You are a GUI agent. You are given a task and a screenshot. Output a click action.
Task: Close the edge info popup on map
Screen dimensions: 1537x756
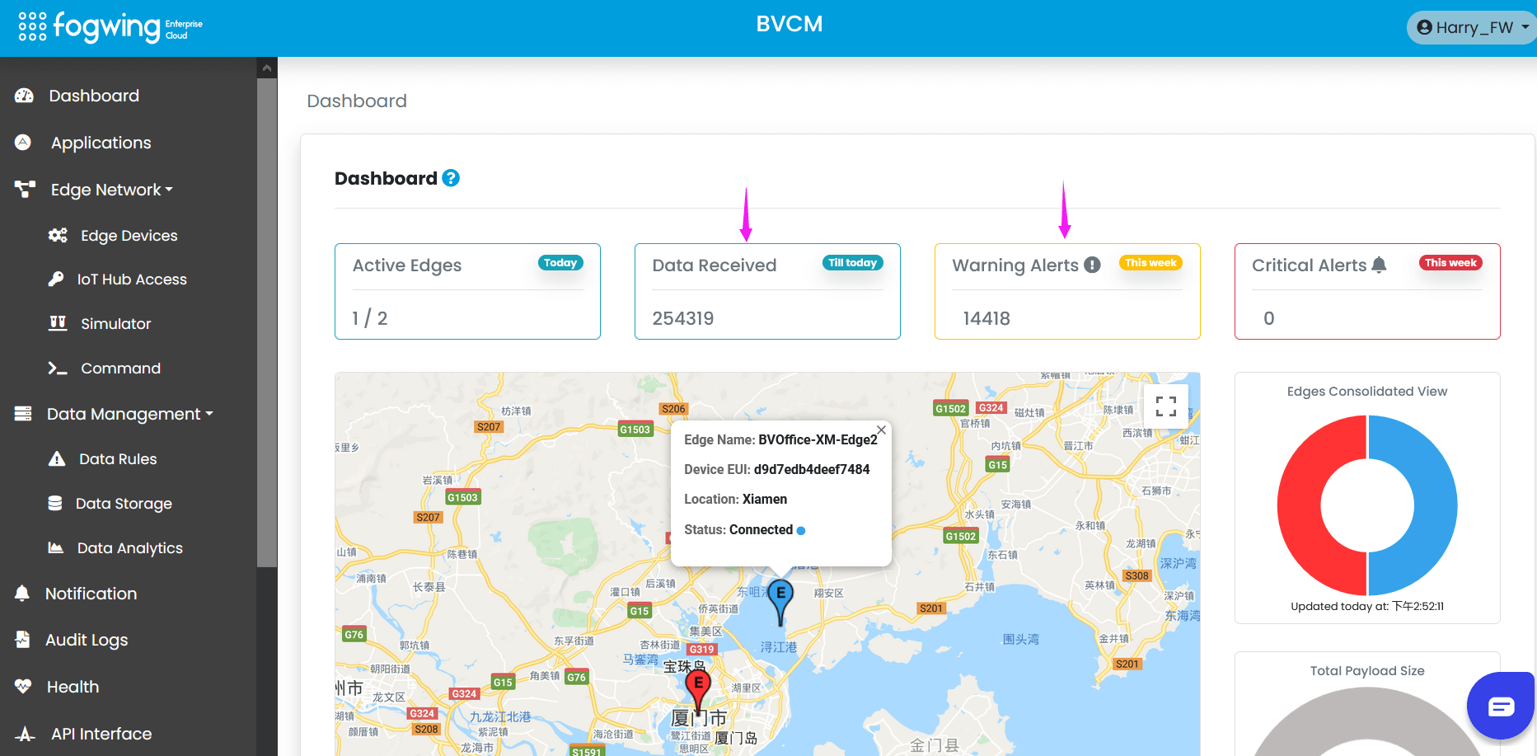[x=881, y=430]
